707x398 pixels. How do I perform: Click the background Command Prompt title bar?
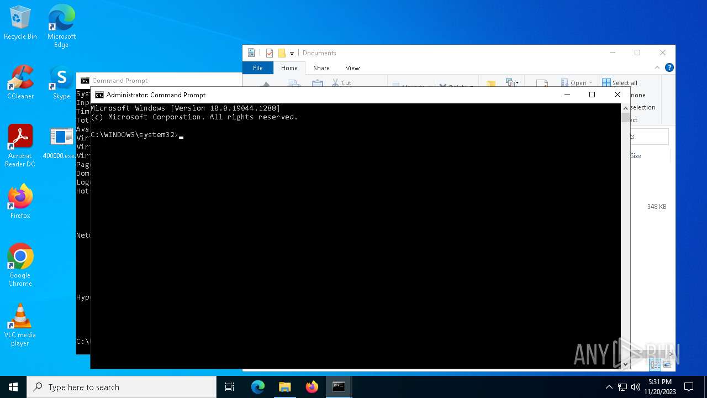(160, 81)
